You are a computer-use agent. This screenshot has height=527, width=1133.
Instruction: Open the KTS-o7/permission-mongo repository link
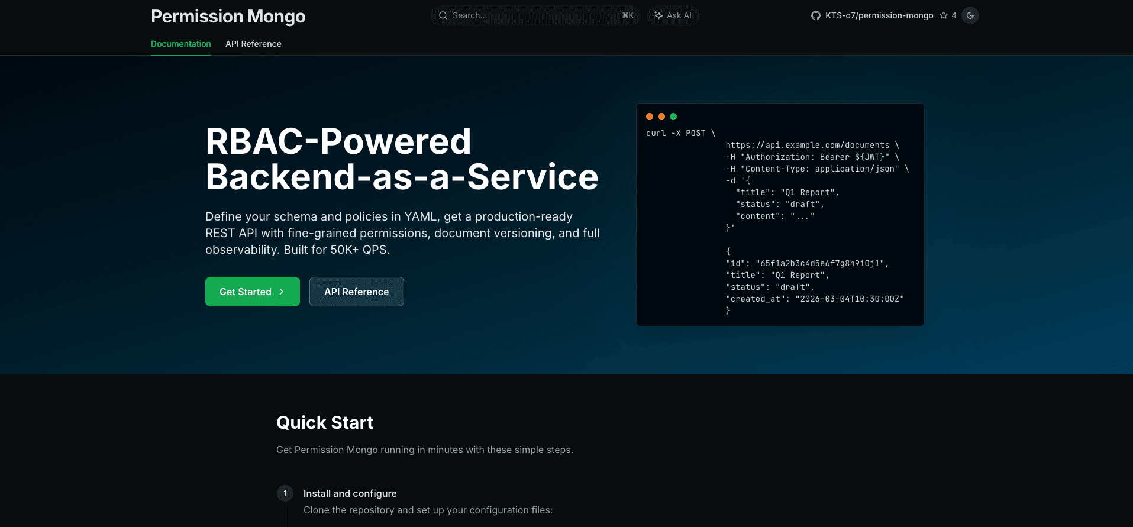point(879,15)
